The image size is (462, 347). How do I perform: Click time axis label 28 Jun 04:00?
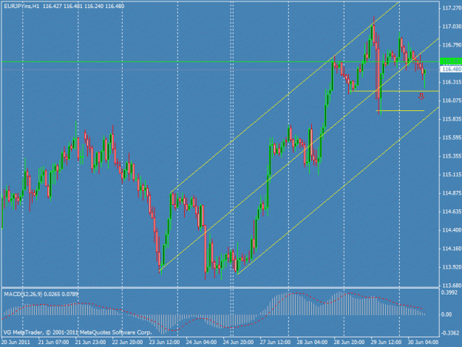point(313,343)
